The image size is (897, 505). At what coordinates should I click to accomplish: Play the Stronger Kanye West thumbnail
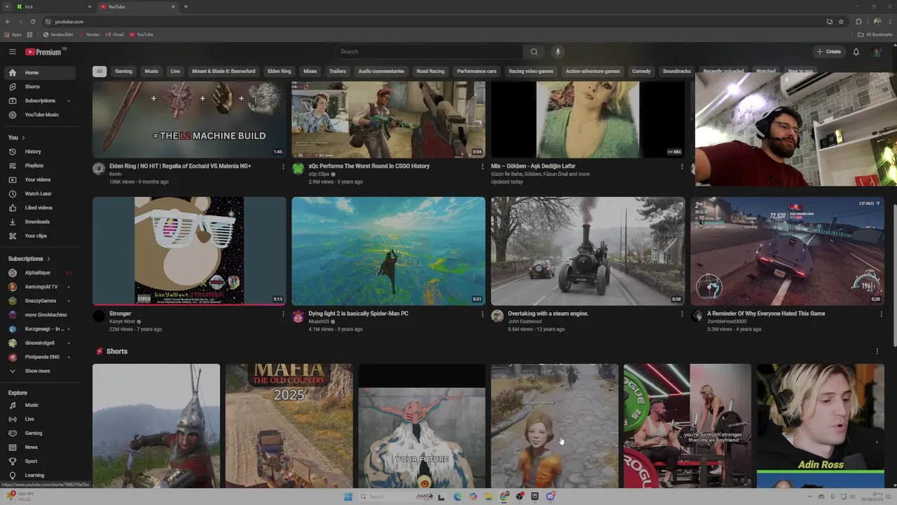click(x=189, y=251)
